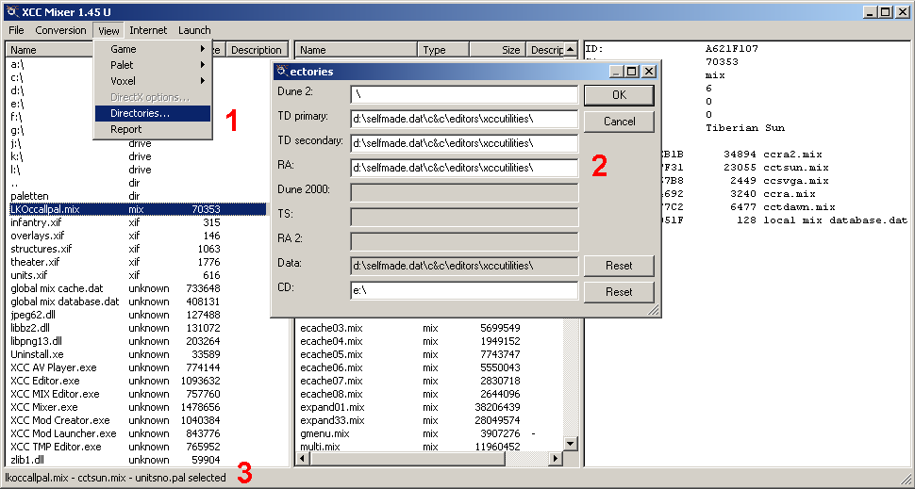915x489 pixels.
Task: Click ccra2.mix in the info pane
Action: pos(792,155)
